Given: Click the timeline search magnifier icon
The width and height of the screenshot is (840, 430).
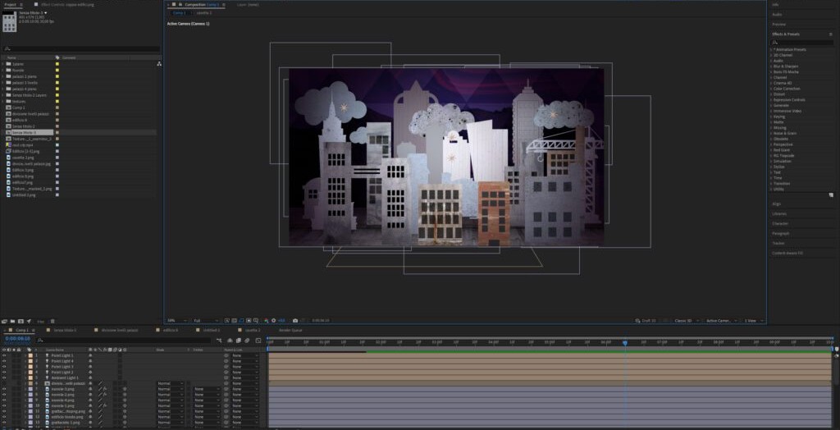Looking at the screenshot, I should coord(39,341).
